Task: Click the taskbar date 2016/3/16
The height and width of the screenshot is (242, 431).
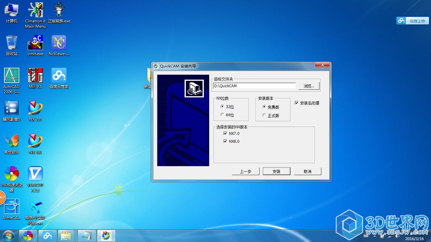Action: [414, 239]
